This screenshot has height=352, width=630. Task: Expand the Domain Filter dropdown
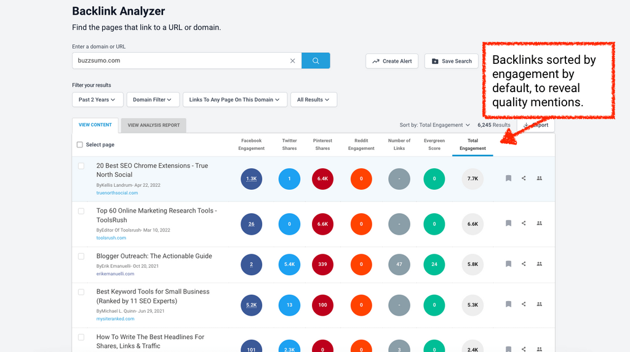pyautogui.click(x=153, y=100)
